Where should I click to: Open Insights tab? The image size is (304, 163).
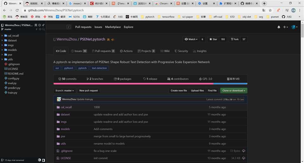tap(200, 51)
